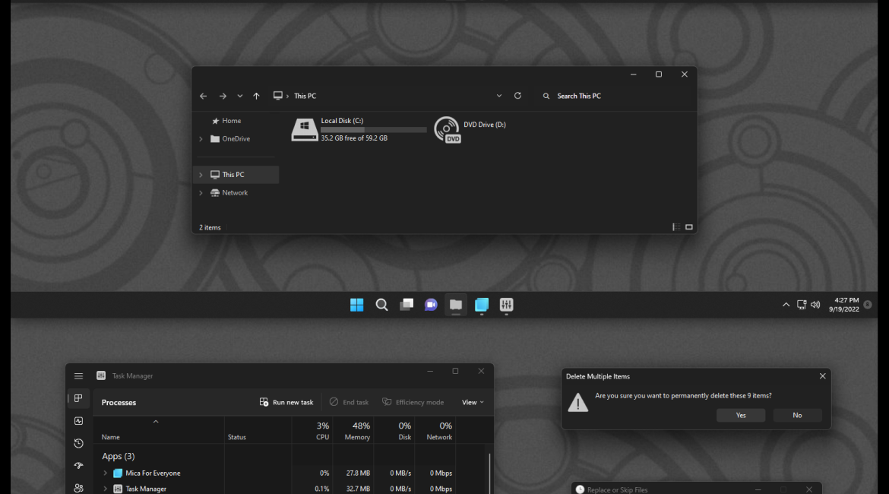Click Yes to delete the items
The width and height of the screenshot is (889, 494).
(740, 416)
